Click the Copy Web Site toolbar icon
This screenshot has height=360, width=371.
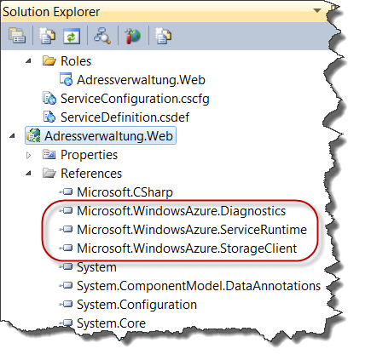(163, 36)
